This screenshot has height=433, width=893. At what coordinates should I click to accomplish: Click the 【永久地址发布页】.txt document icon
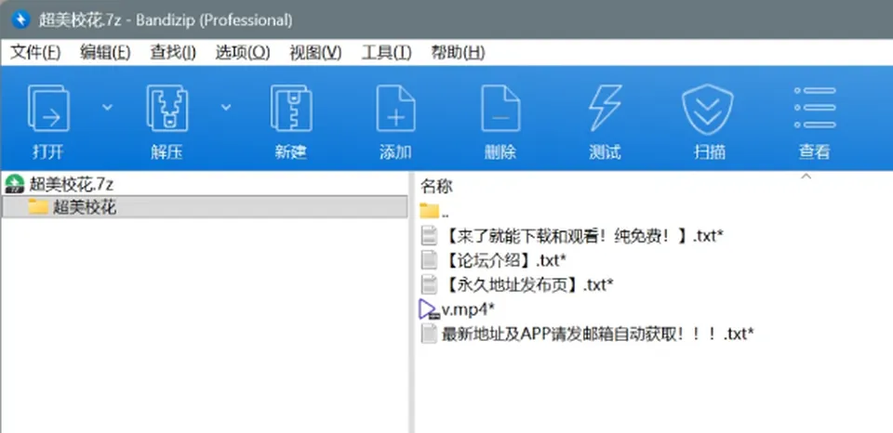(x=429, y=284)
